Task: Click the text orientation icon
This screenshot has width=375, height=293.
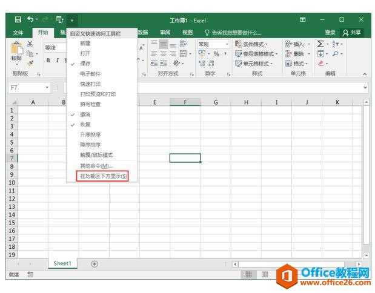Action: [176, 64]
